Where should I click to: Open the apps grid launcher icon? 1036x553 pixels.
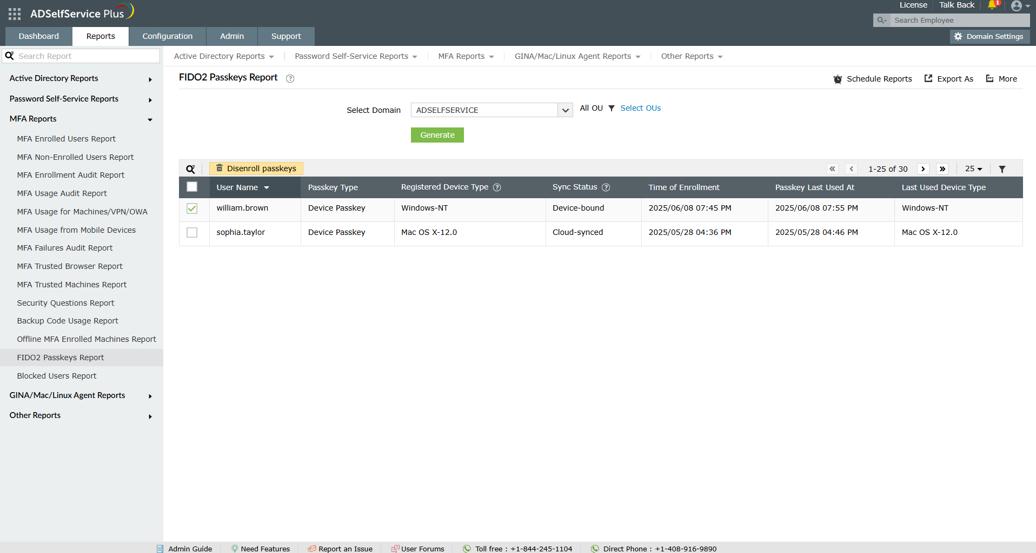coord(15,14)
